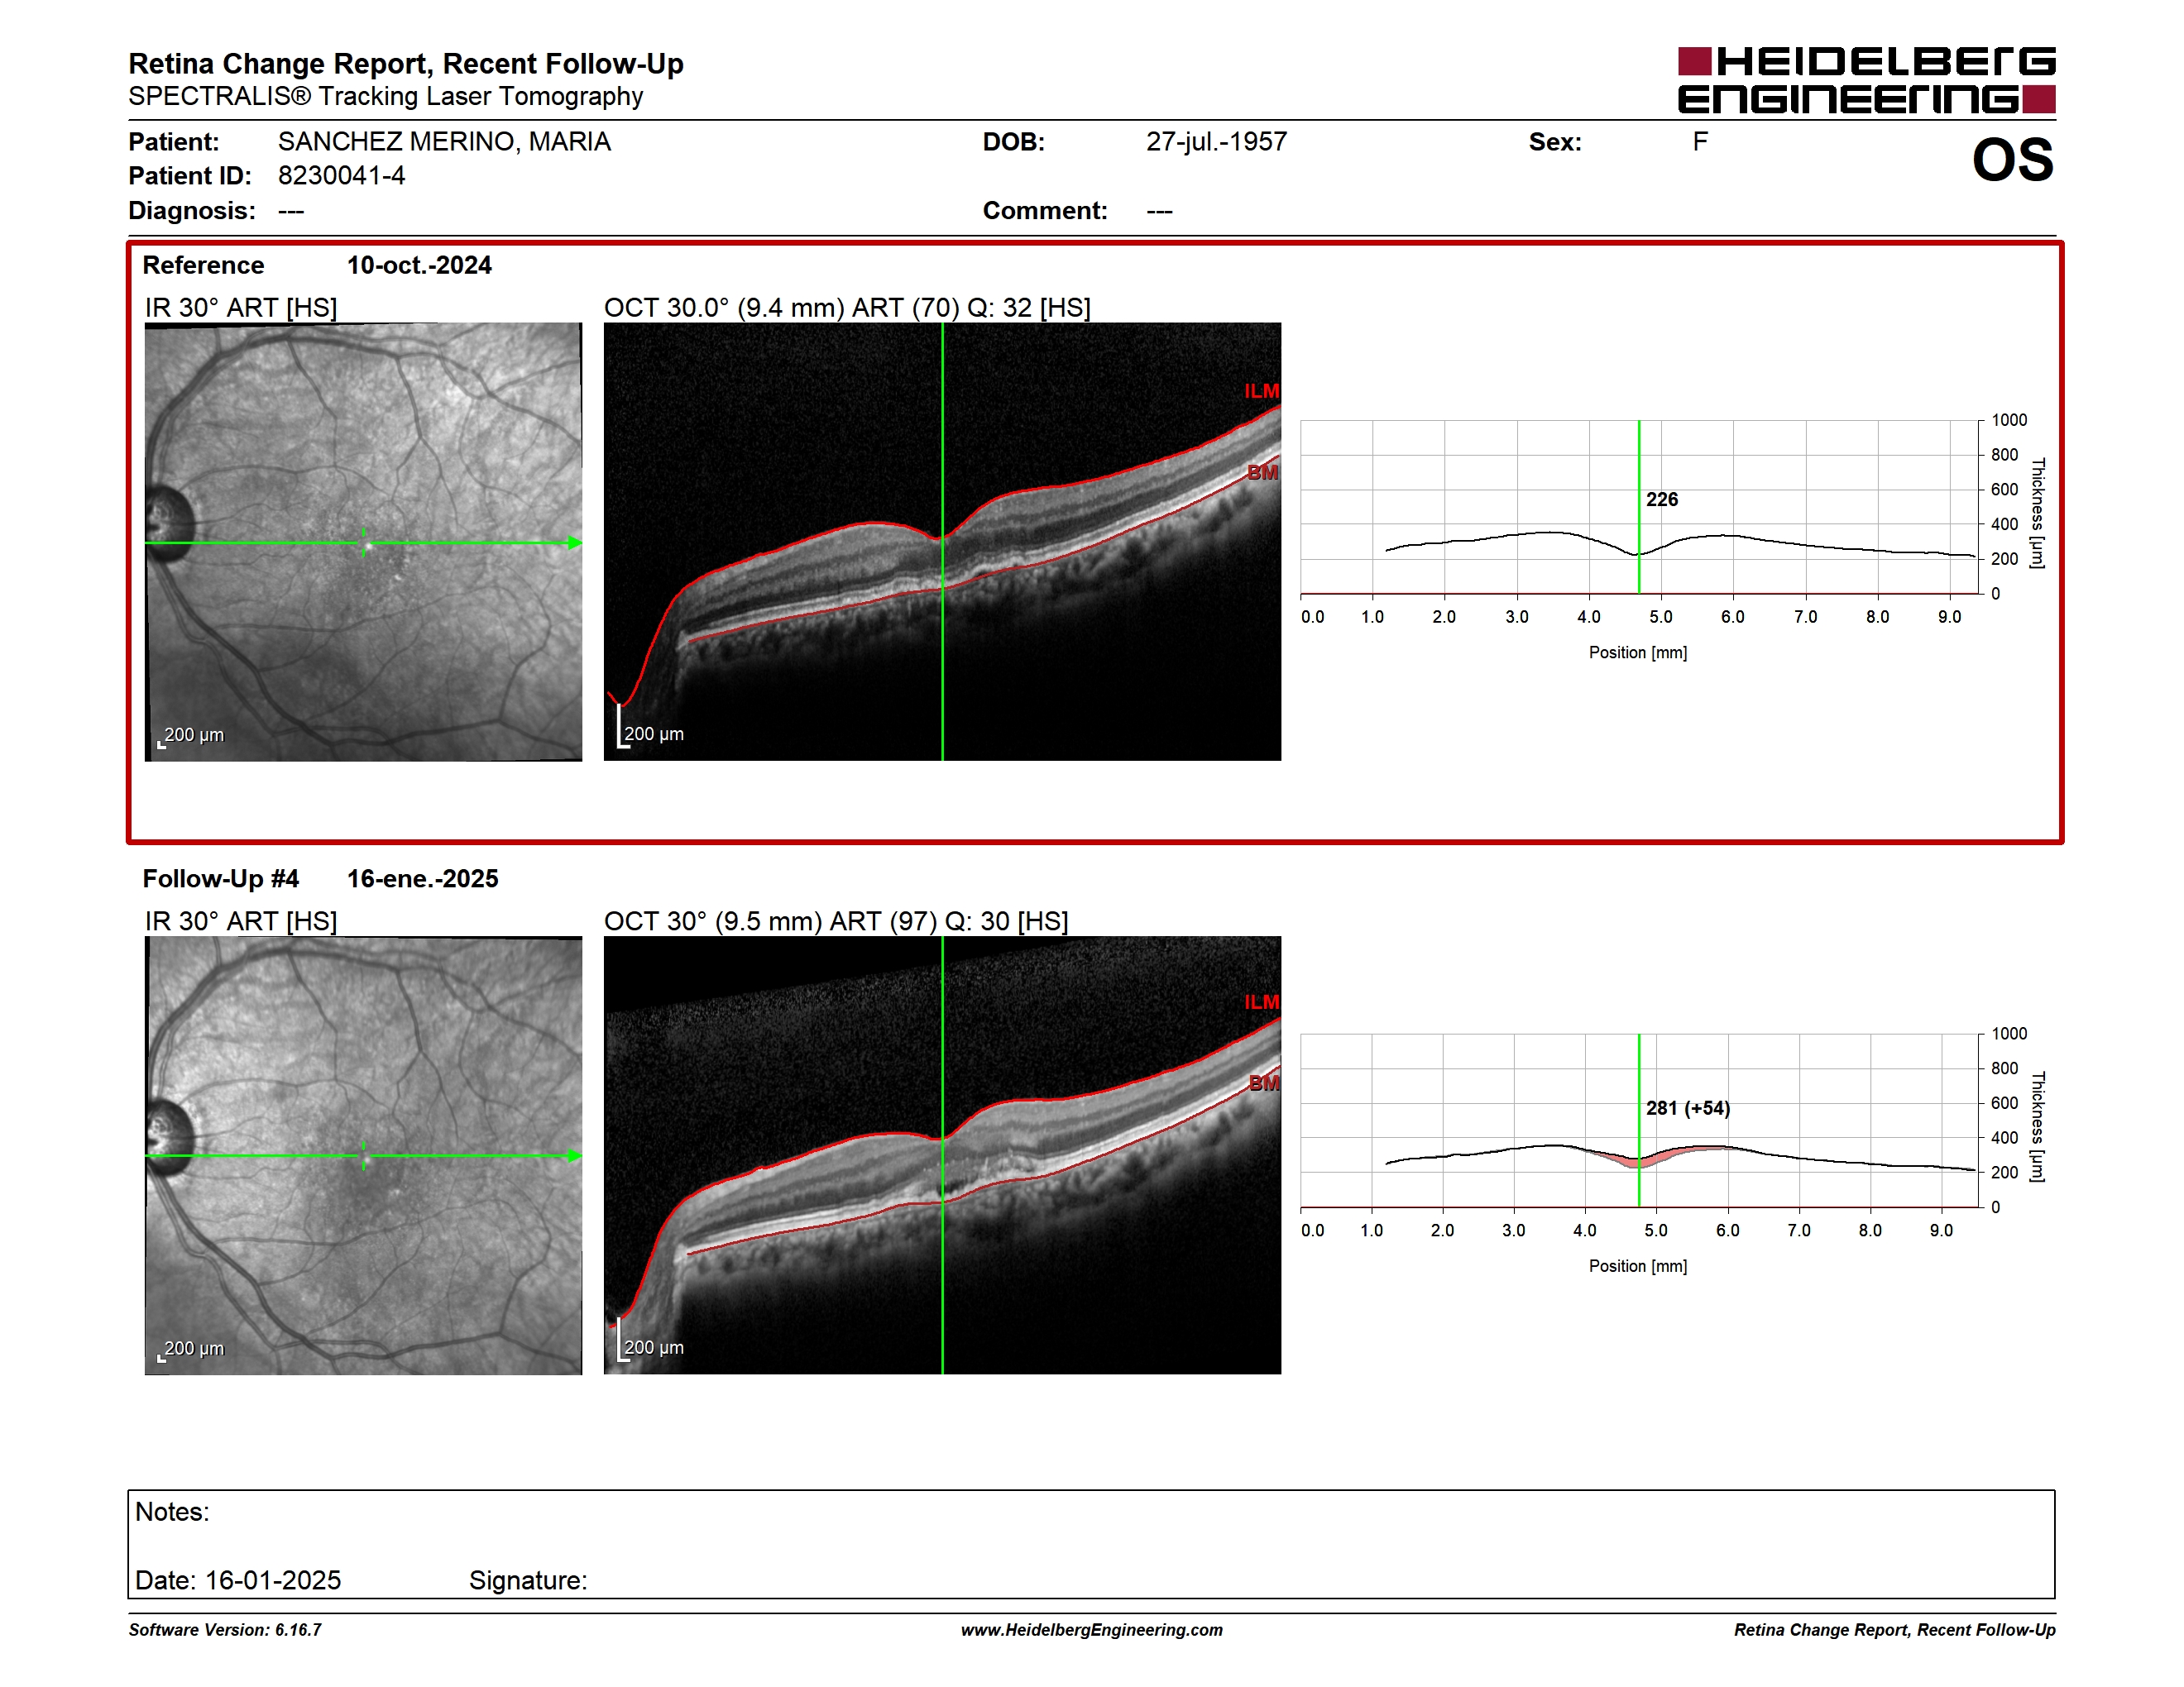Click the Heidelberg Engineering logo

(1866, 80)
